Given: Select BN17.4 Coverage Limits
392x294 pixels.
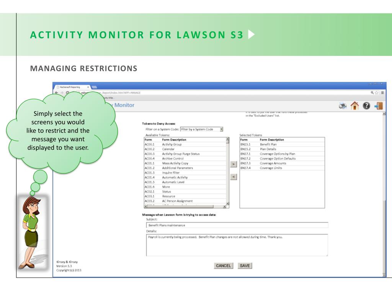Looking at the screenshot, I should [x=282, y=168].
